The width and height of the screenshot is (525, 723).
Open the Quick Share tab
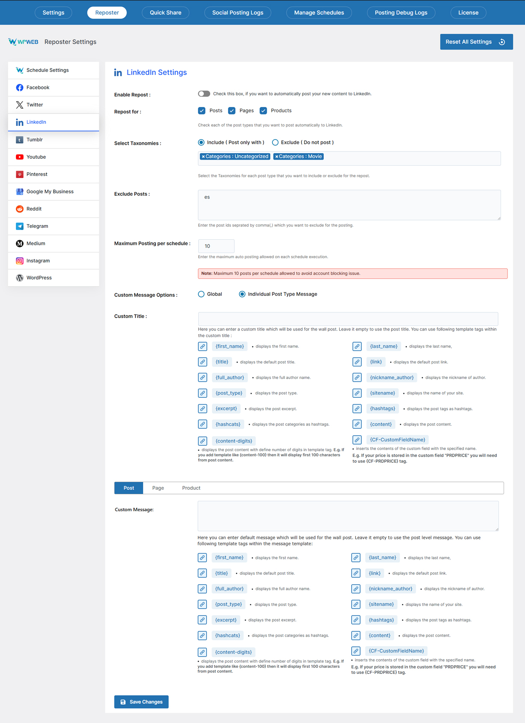tap(165, 13)
